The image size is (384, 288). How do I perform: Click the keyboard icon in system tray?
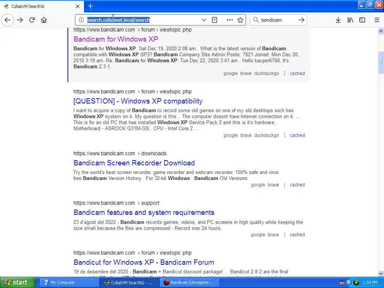(x=342, y=283)
